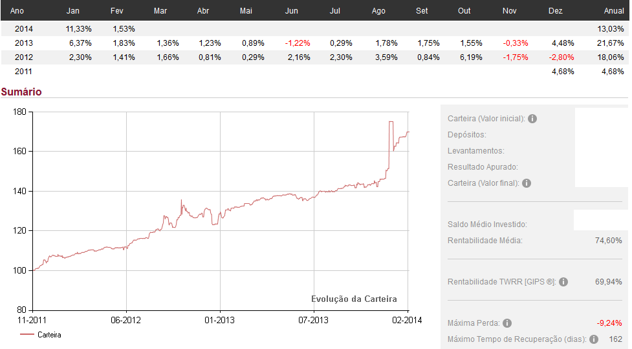Screen dimensions: 632x349
Task: Select the Anual column header
Action: 613,11
